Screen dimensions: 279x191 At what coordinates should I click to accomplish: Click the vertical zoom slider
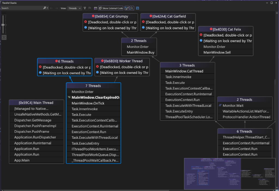click(3, 25)
